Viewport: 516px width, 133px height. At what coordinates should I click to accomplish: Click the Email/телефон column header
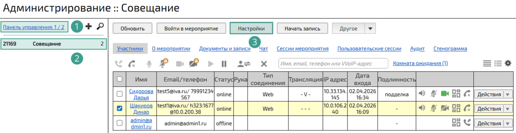(x=186, y=79)
